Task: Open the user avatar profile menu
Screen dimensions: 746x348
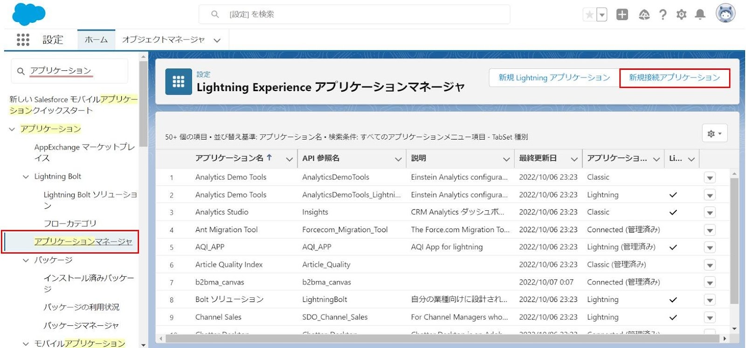Action: click(x=725, y=13)
